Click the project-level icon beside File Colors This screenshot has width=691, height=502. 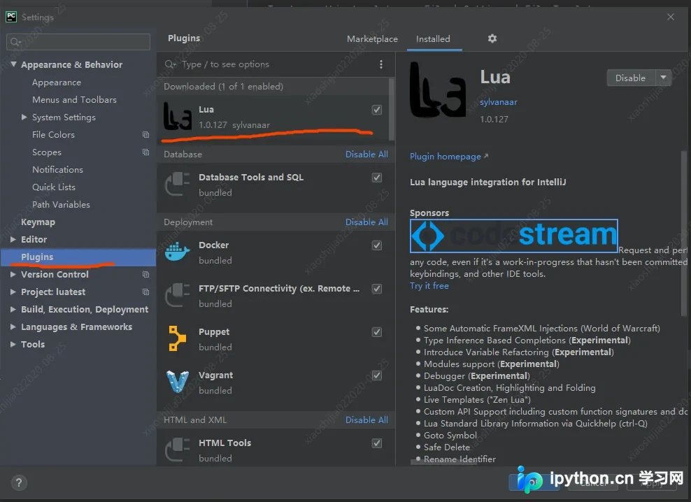click(x=146, y=135)
